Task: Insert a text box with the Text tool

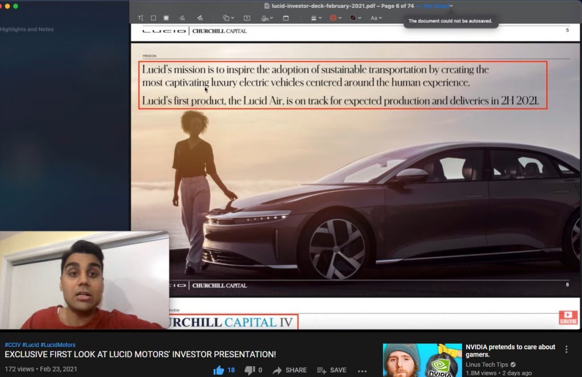Action: pos(247,18)
